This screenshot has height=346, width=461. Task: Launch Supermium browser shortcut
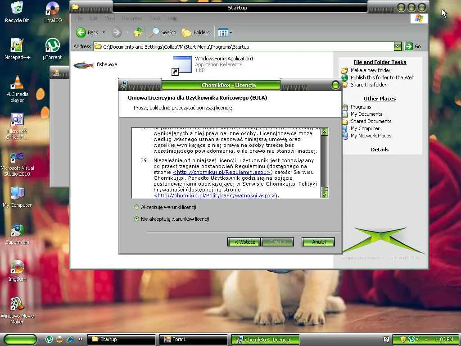[17, 234]
